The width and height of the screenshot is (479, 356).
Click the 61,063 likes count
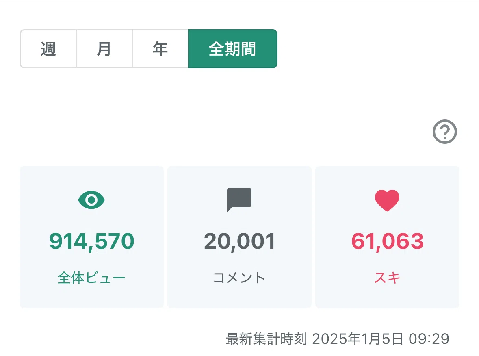(387, 242)
